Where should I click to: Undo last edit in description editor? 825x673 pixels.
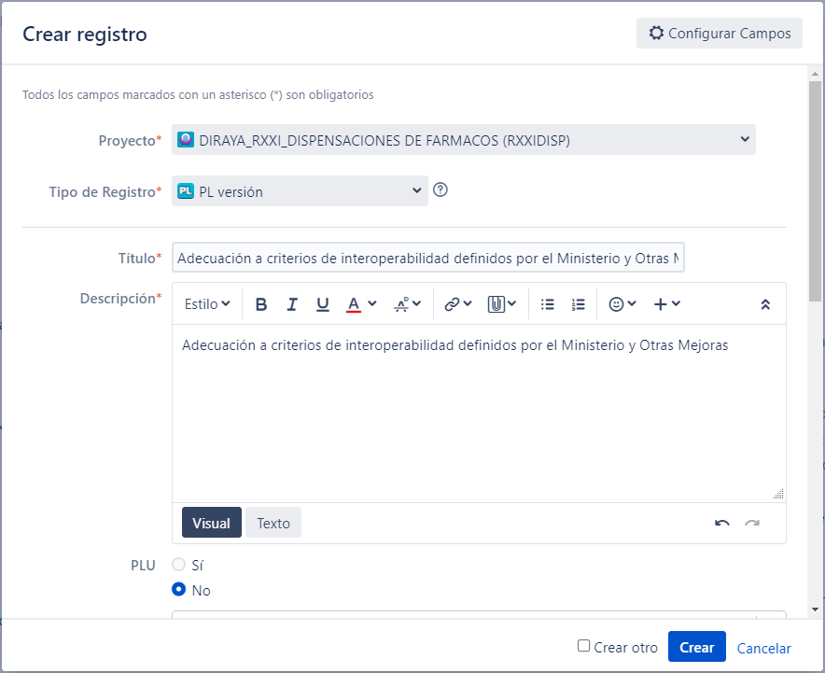pos(722,523)
